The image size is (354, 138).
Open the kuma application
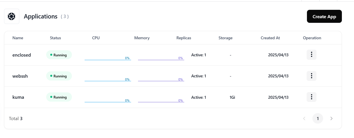(18, 97)
